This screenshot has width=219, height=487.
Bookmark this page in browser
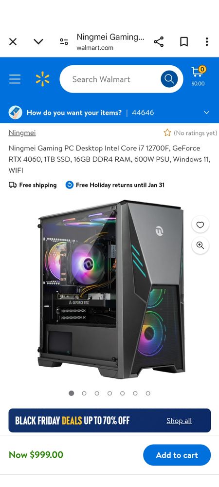[x=184, y=41]
